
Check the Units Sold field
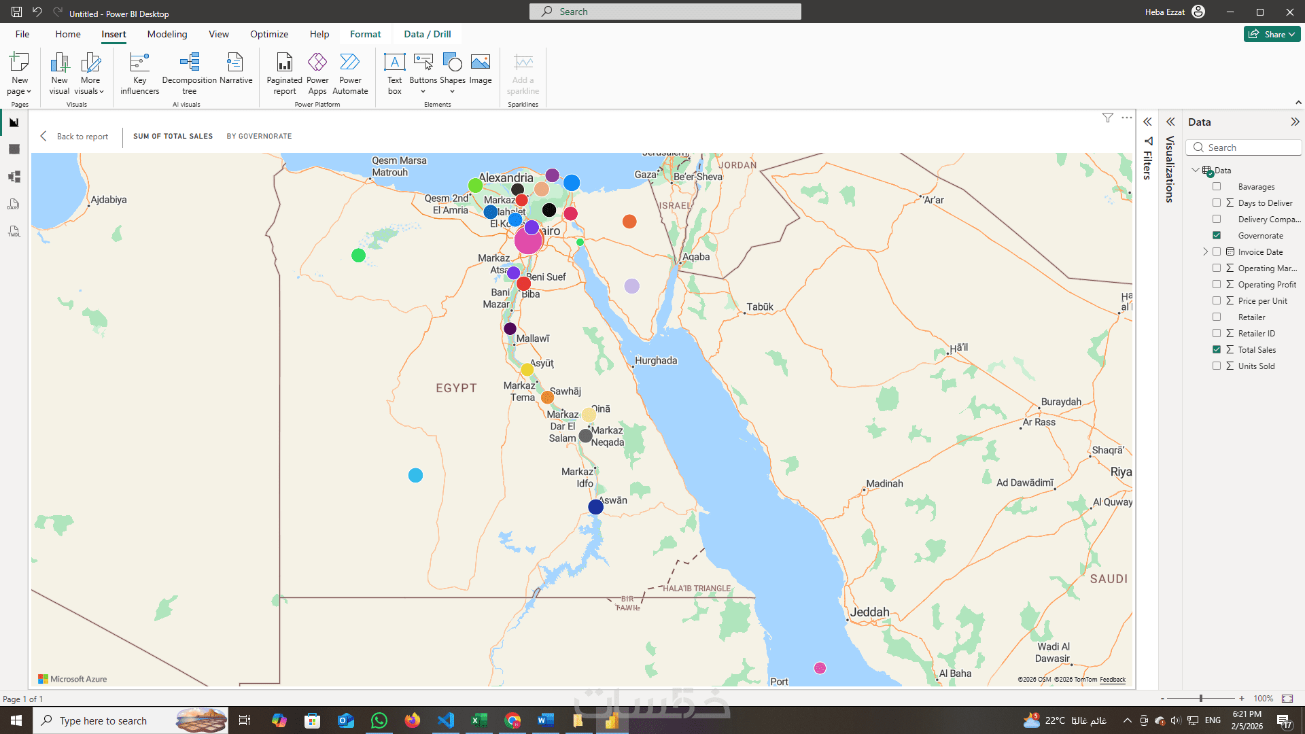(1217, 366)
